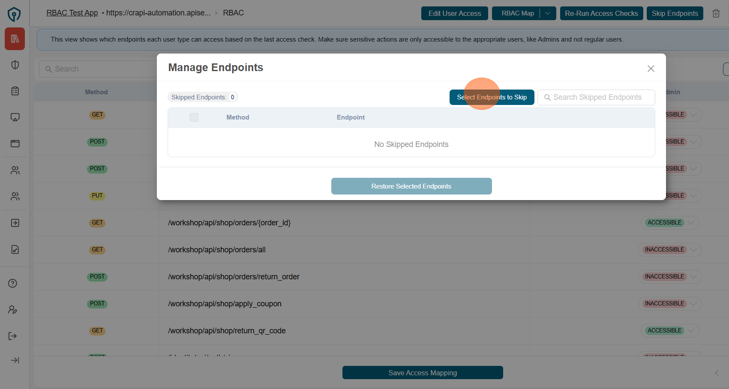
Task: Expand the RBAC Map dropdown arrow
Action: pyautogui.click(x=548, y=13)
